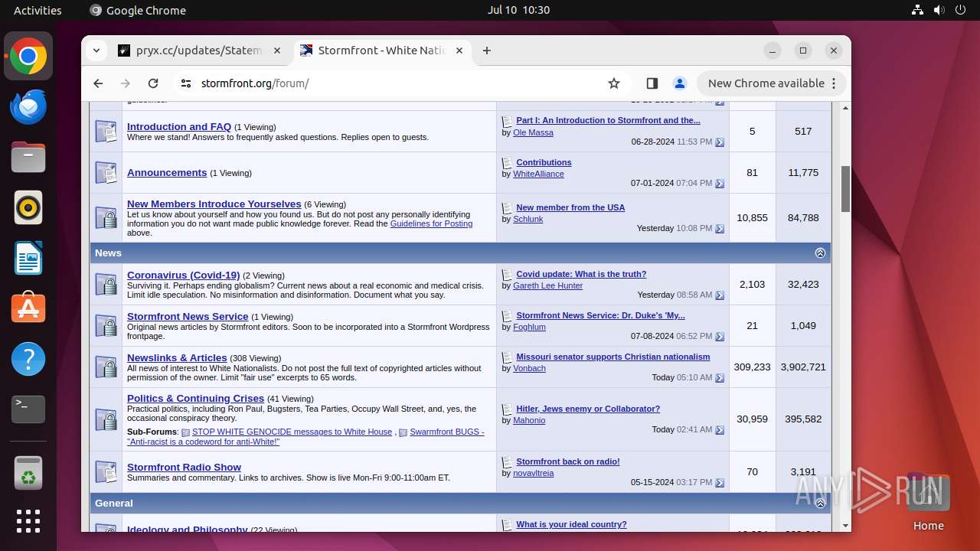Go to last post for Stormfront back on radio
Viewport: 980px width, 551px height.
[720, 483]
